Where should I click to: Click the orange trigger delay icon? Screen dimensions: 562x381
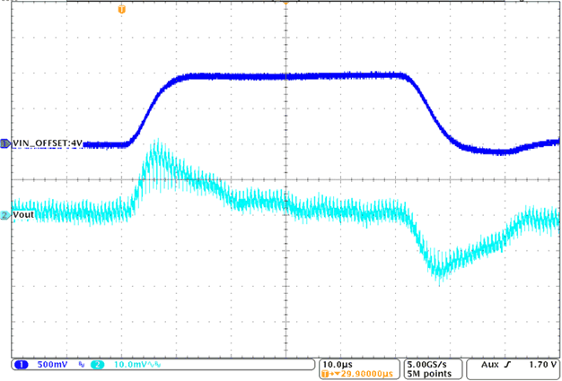tap(325, 375)
